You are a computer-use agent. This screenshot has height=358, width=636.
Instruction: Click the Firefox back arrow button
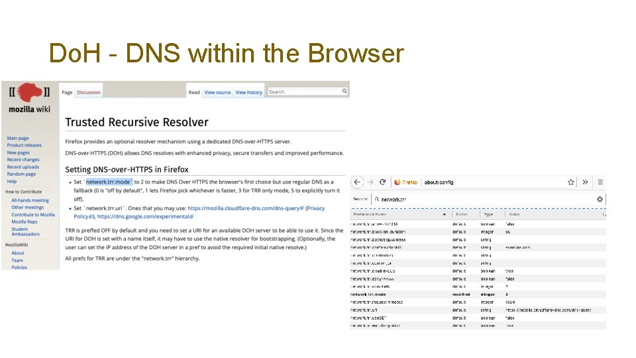(357, 182)
